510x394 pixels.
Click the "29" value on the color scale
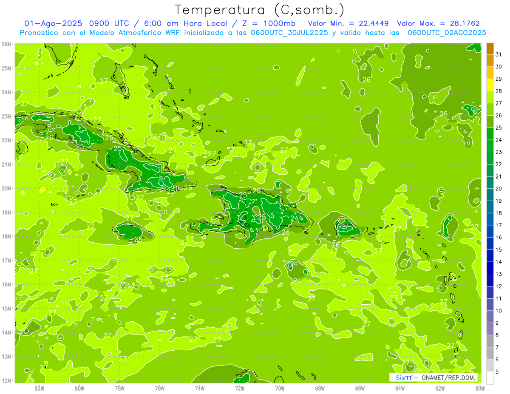(x=499, y=79)
